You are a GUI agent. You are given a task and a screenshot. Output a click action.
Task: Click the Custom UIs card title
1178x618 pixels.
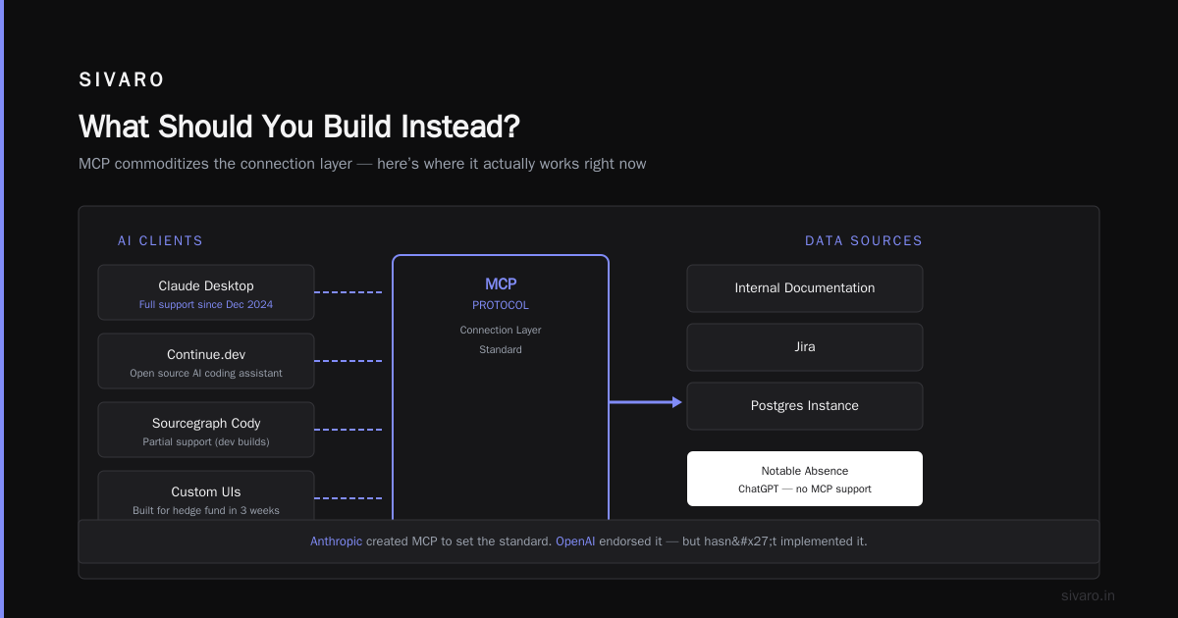[x=206, y=492]
